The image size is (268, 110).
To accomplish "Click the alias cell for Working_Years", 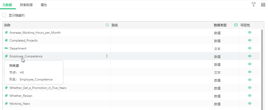I will click(x=161, y=104).
